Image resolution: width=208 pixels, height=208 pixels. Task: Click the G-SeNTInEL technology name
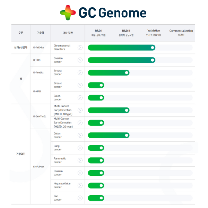40,116
